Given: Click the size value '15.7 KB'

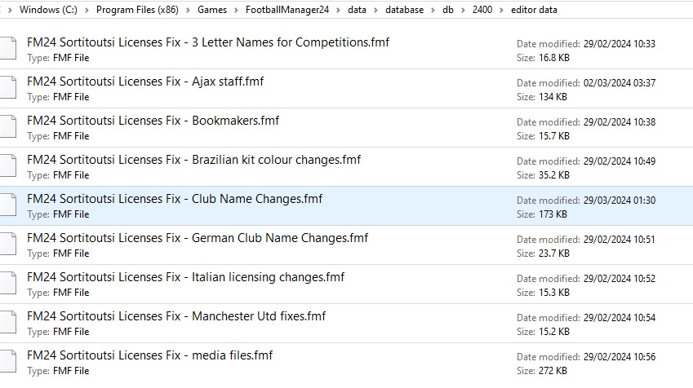Looking at the screenshot, I should click(553, 136).
